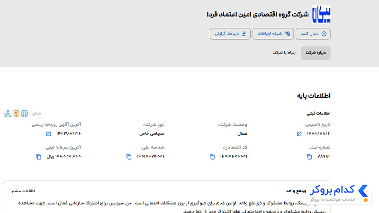Click the hierarchy tree source icon
The width and height of the screenshot is (379, 213).
tap(8, 113)
